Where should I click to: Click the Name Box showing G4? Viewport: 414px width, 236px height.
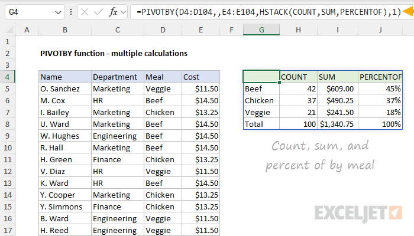[34, 12]
